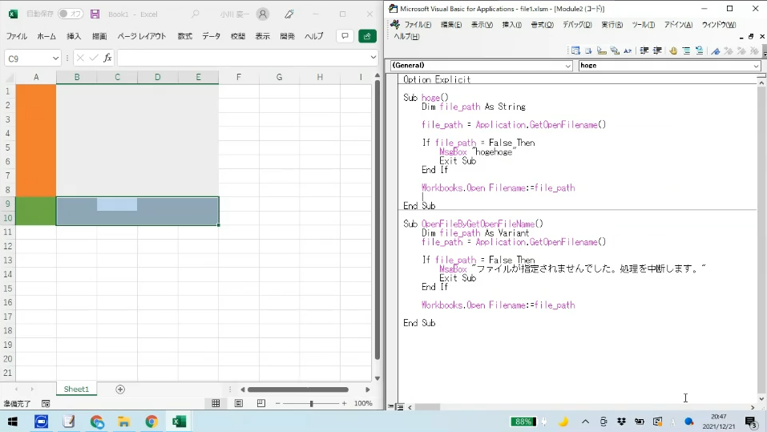Open Chrome from the Windows taskbar
The width and height of the screenshot is (767, 432).
tap(151, 422)
